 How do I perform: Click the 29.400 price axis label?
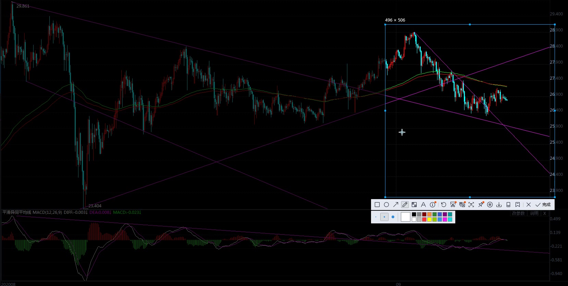tap(556, 14)
